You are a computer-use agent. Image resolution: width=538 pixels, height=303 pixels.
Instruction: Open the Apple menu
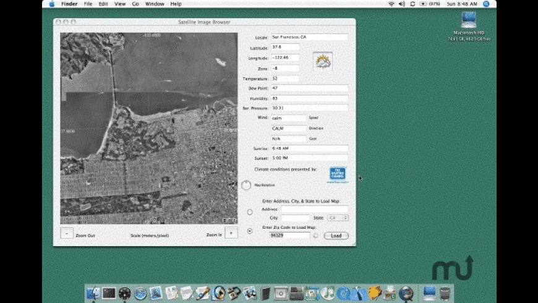coord(52,4)
